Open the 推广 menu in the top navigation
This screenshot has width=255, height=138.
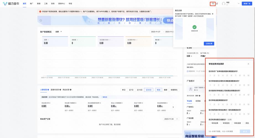[x=32, y=4]
